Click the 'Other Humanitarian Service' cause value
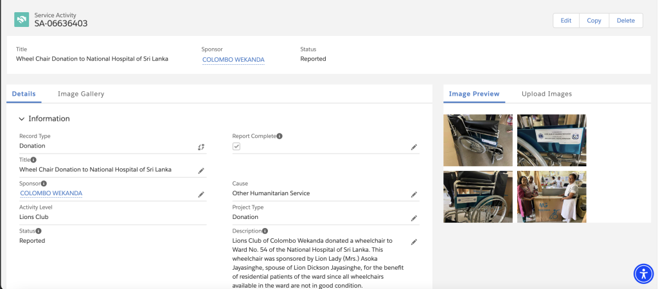 (271, 193)
